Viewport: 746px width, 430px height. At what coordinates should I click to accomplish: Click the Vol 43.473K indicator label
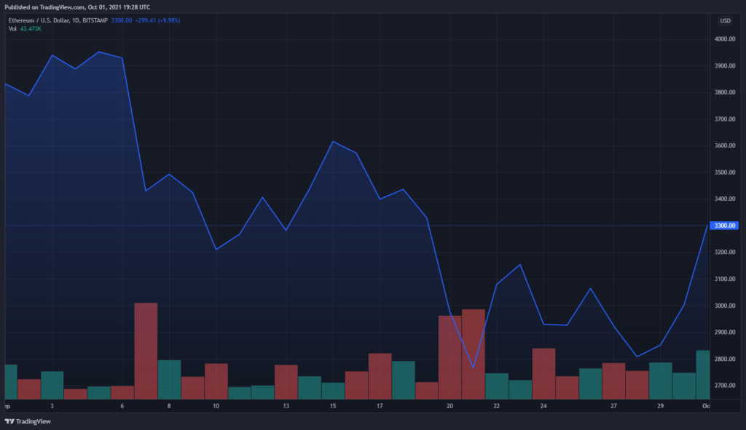[x=25, y=29]
